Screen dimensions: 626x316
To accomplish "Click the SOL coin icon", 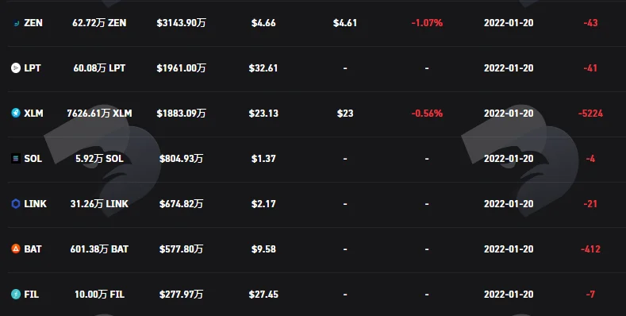I will pyautogui.click(x=16, y=159).
